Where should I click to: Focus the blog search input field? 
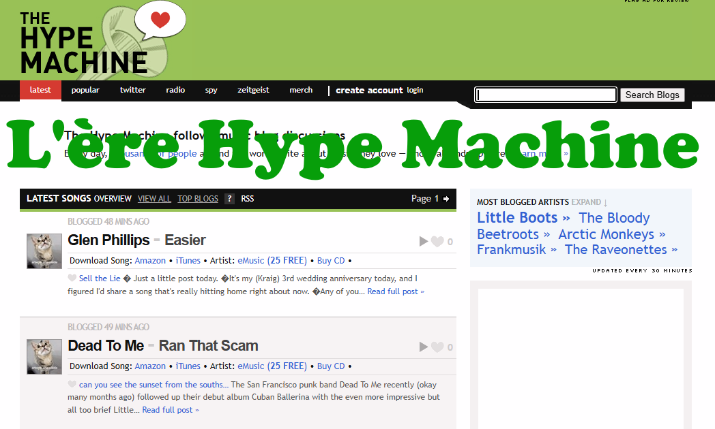546,95
